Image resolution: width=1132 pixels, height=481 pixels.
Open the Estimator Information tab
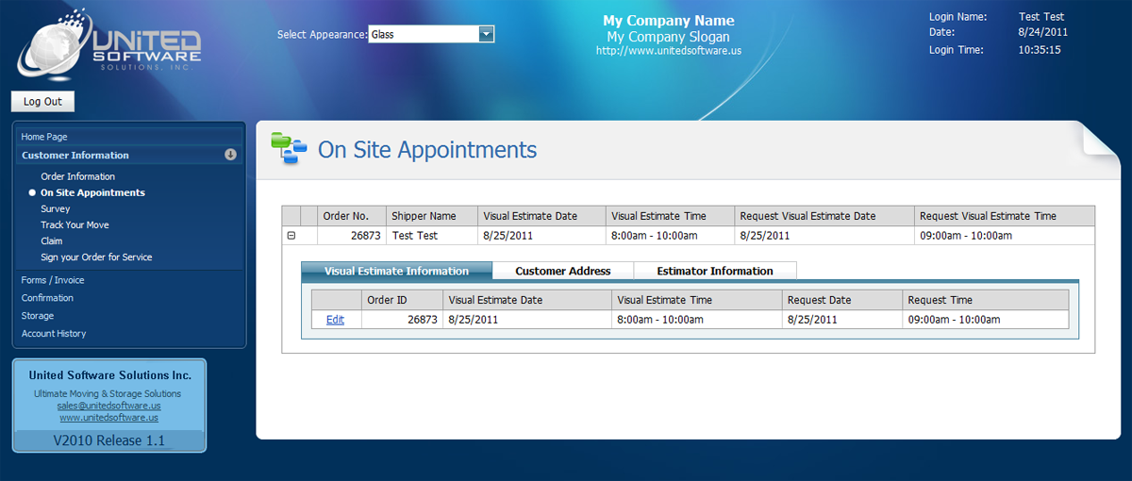[714, 271]
